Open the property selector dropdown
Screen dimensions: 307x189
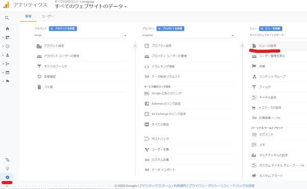[x=188, y=35]
